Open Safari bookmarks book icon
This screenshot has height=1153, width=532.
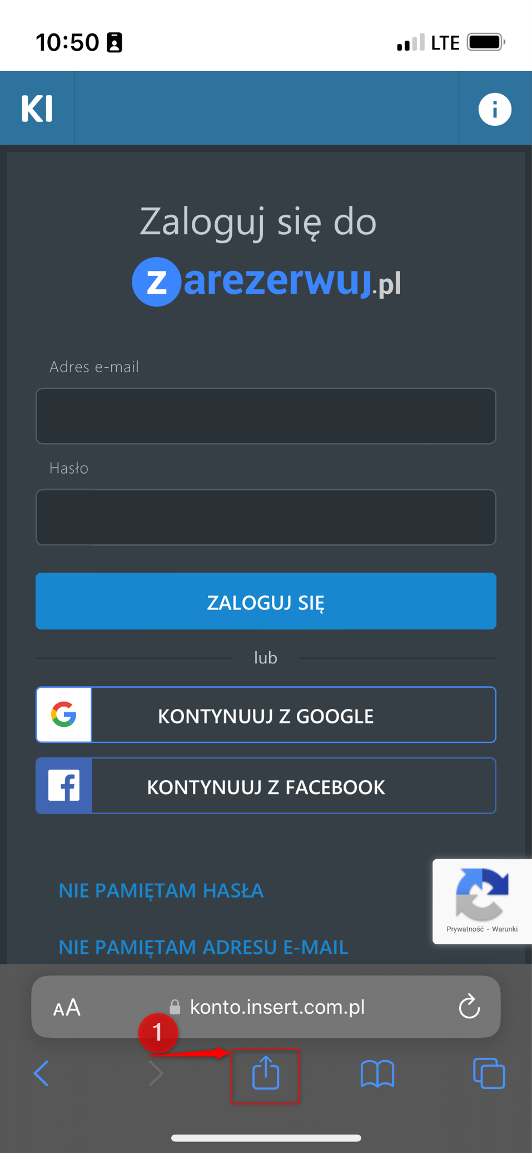coord(377,1073)
